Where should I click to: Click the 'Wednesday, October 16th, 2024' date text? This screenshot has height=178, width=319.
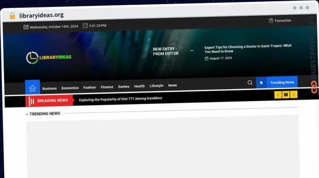pyautogui.click(x=54, y=27)
